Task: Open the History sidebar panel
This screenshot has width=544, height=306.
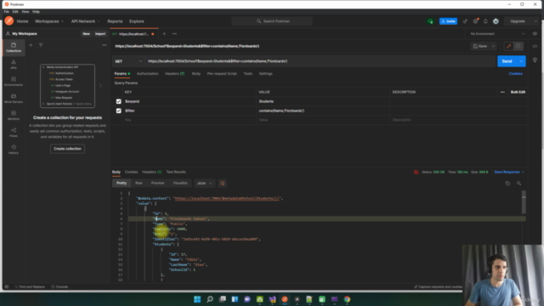Action: coord(14,150)
